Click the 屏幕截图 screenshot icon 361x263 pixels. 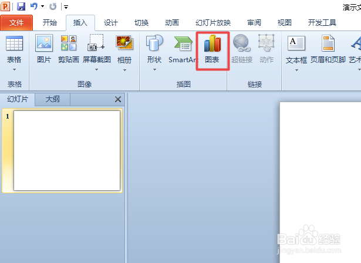pos(96,43)
